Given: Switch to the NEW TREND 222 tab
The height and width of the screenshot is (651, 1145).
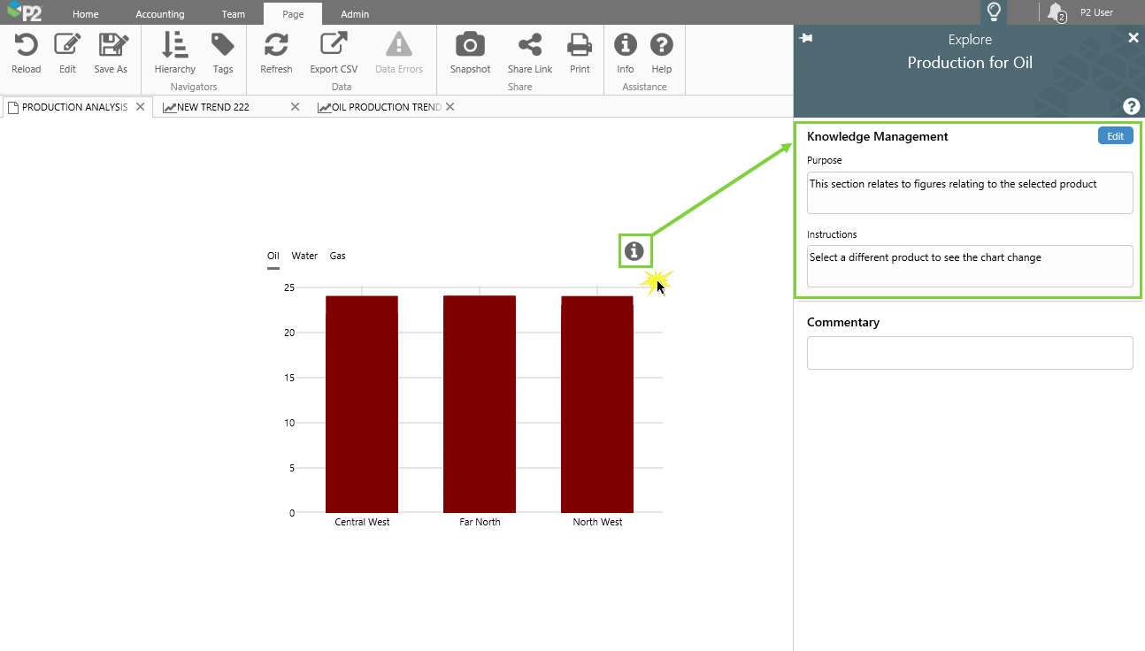Looking at the screenshot, I should [x=213, y=107].
